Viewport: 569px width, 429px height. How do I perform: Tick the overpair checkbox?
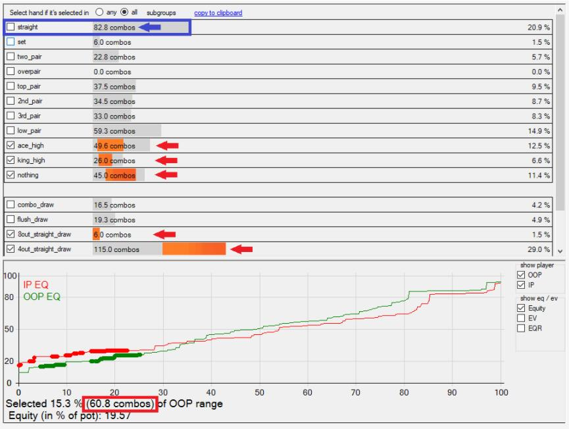(11, 71)
